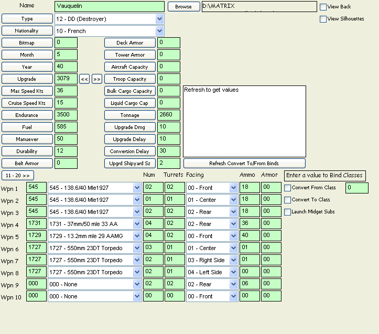Screen dimensions: 379x334
Task: Open Wpn 7 Right Side facing dropdown
Action: 233,260
